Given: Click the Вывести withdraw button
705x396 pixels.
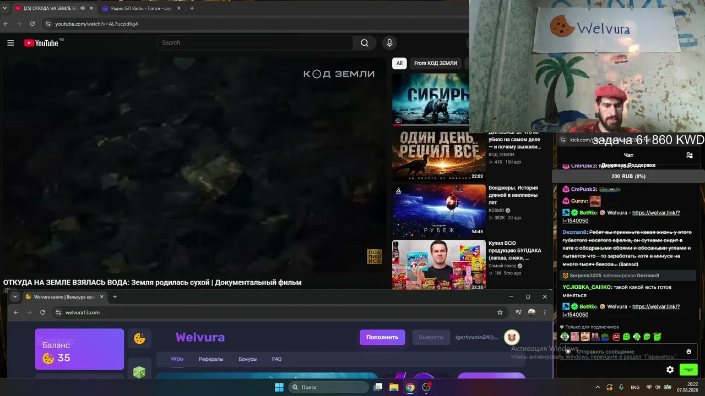Looking at the screenshot, I should [431, 337].
